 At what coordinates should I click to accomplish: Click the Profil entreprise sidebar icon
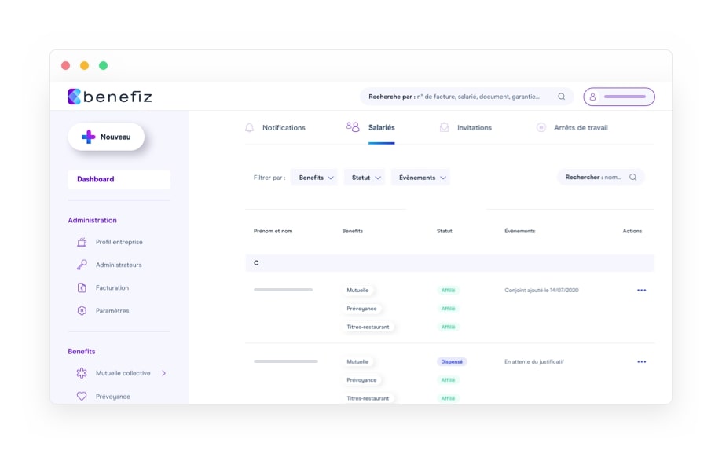pos(82,242)
